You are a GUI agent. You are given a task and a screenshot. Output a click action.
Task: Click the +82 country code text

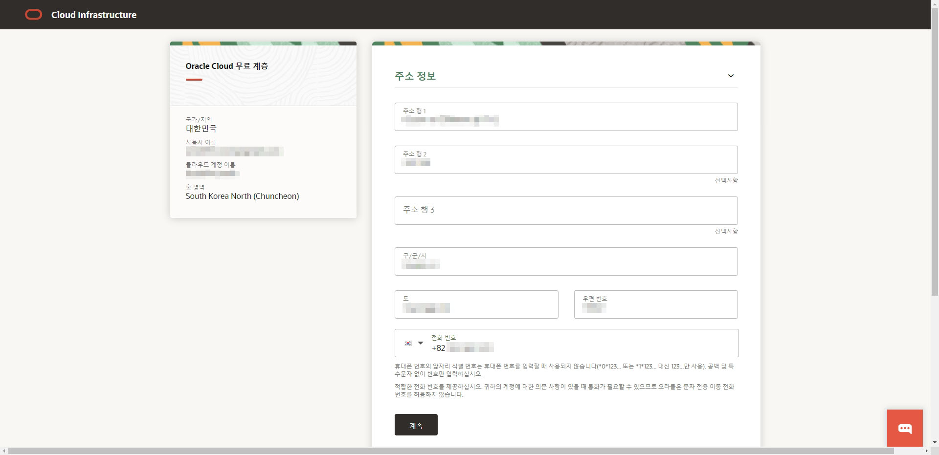click(438, 348)
